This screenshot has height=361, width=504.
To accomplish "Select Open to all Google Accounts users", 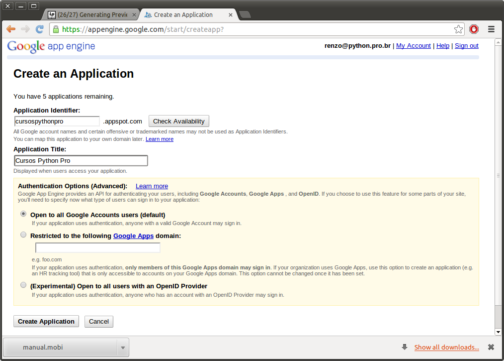I will 23,214.
